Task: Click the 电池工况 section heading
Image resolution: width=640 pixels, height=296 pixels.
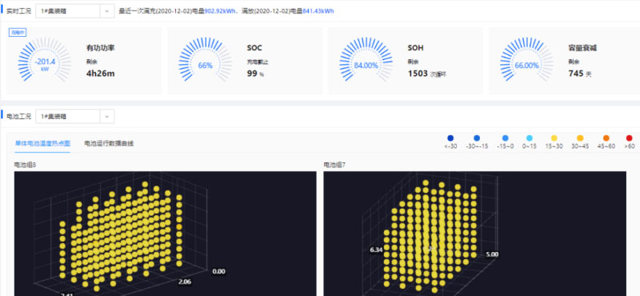Action: point(18,116)
